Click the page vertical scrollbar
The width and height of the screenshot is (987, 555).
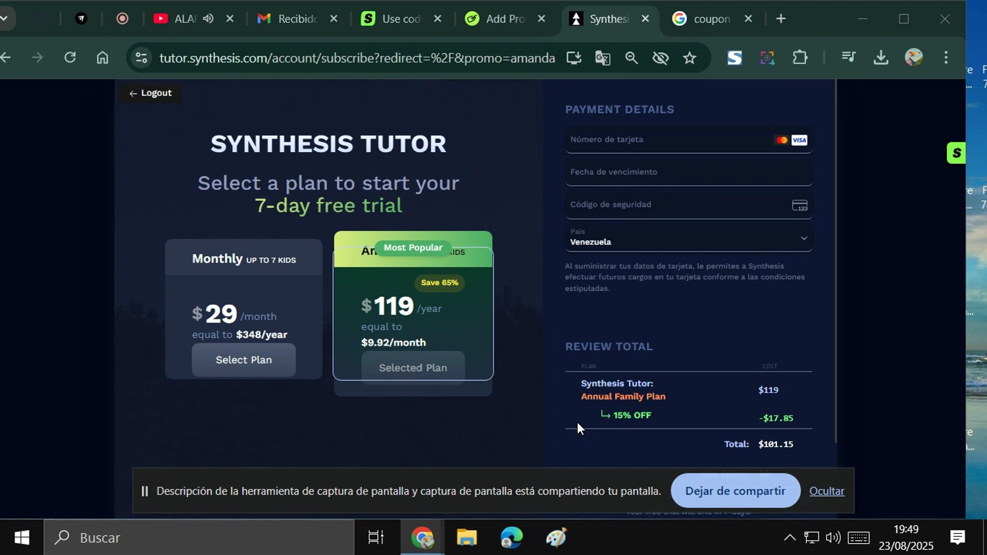pyautogui.click(x=836, y=261)
